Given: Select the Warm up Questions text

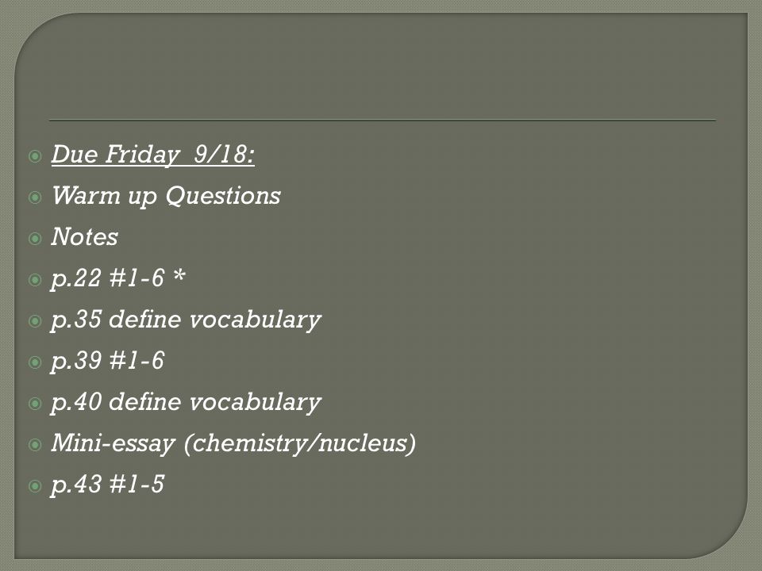Looking at the screenshot, I should [x=166, y=197].
